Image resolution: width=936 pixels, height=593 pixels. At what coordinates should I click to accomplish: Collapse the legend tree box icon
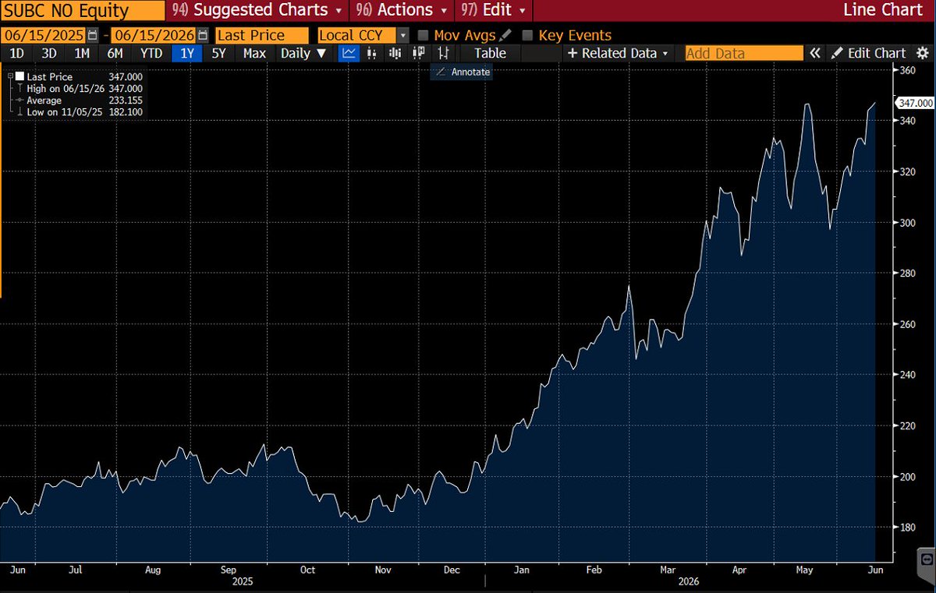click(9, 77)
